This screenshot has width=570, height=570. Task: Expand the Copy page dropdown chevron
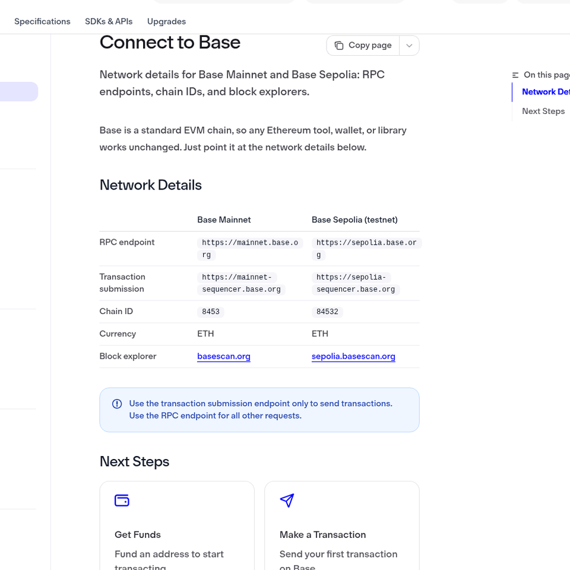tap(409, 46)
